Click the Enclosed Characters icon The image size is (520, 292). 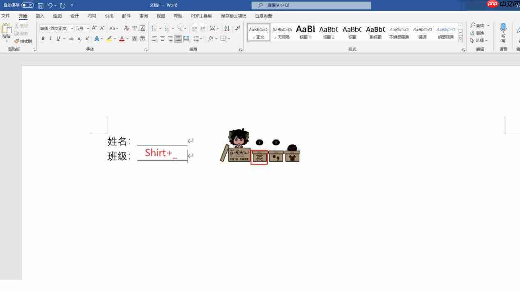coord(143,39)
